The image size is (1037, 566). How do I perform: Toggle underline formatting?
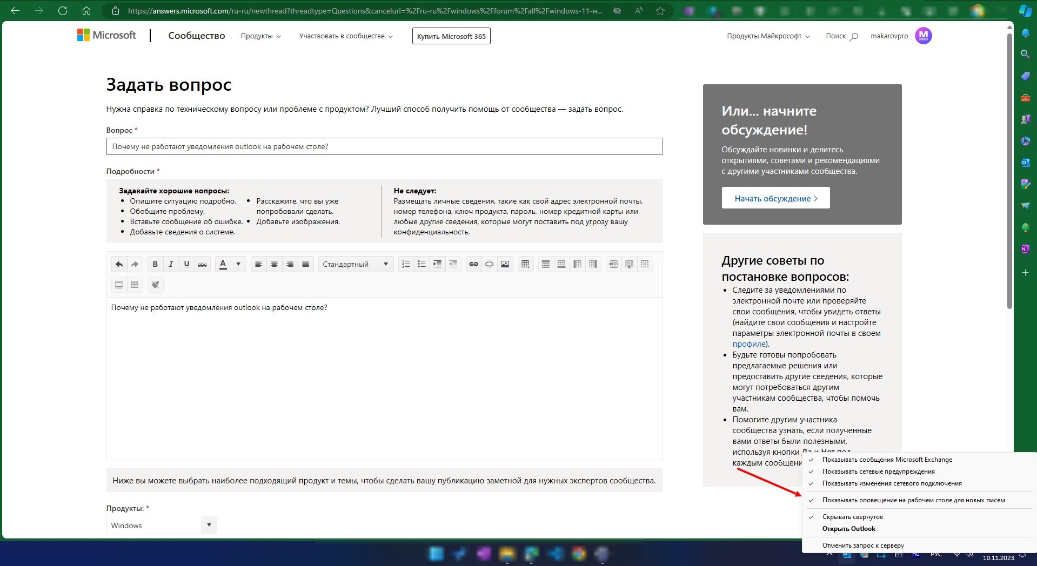pyautogui.click(x=186, y=264)
